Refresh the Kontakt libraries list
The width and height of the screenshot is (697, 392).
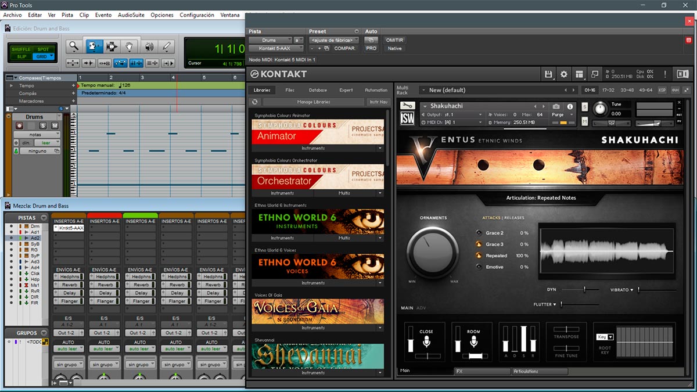[254, 102]
